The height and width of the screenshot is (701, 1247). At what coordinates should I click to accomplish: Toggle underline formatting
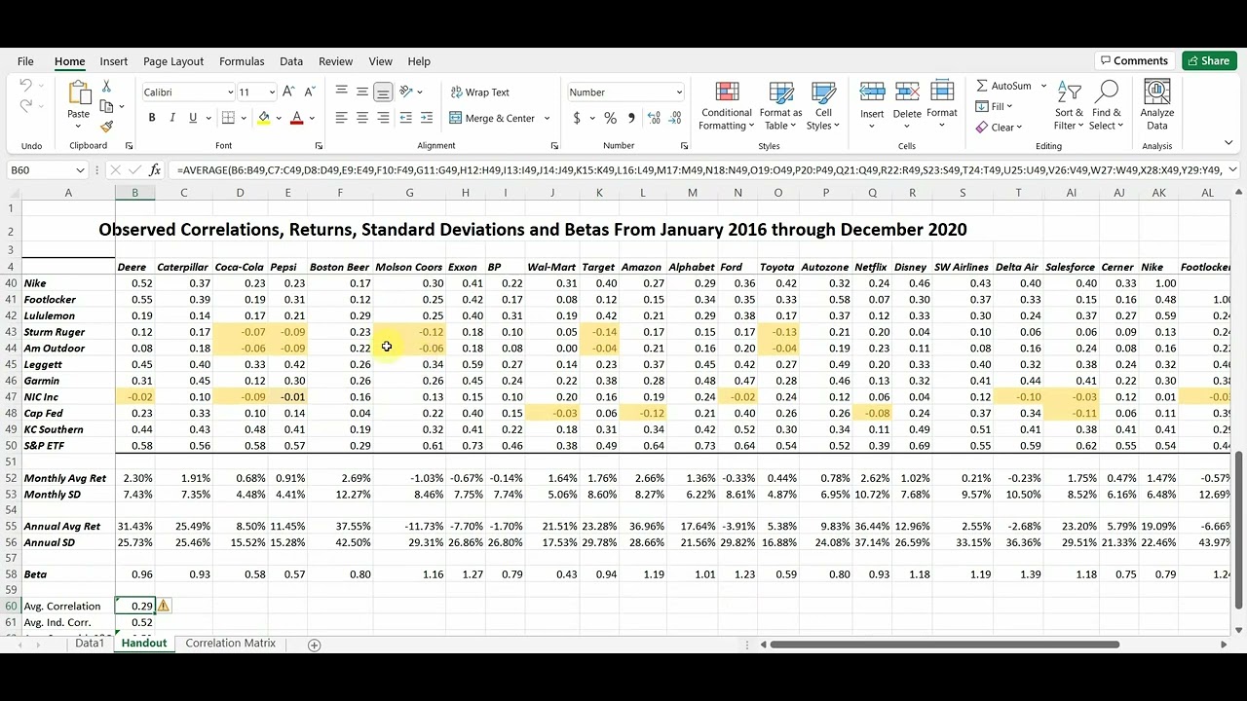point(193,118)
